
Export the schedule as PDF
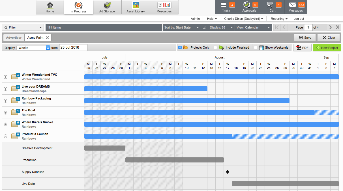coord(302,47)
